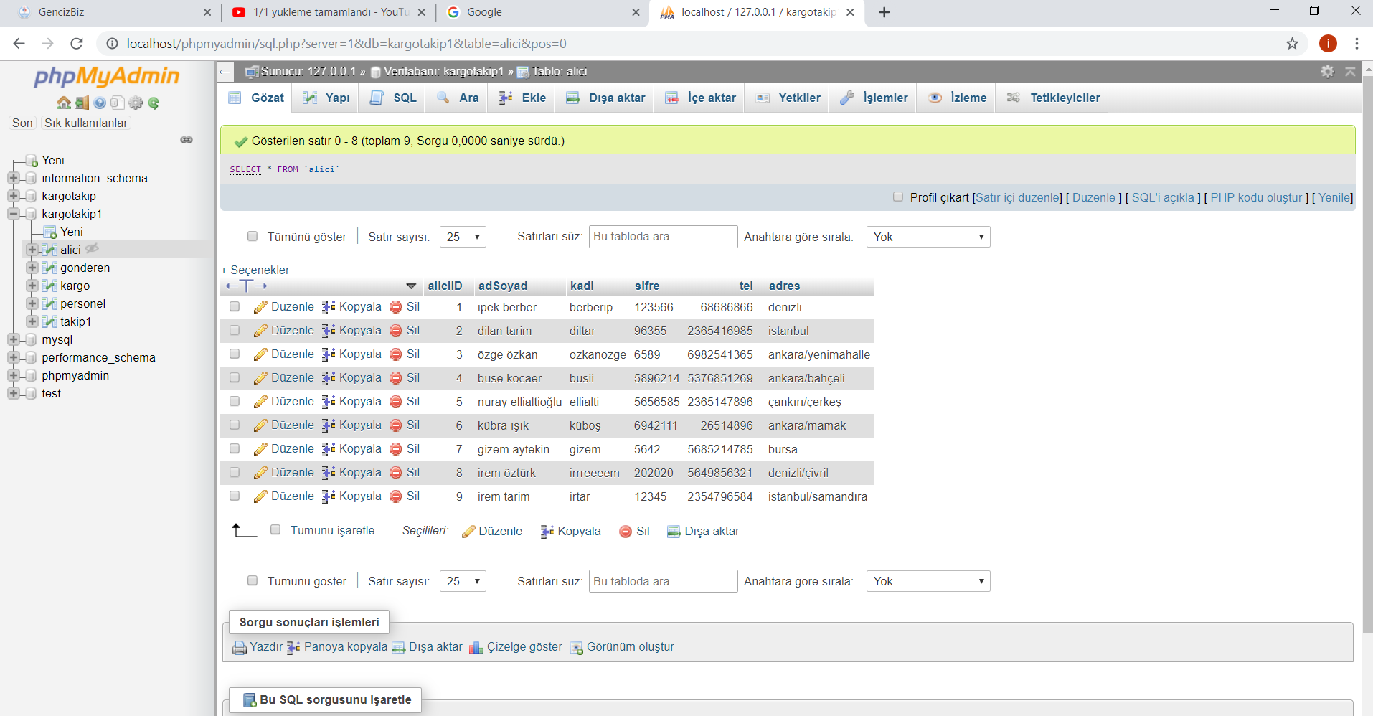Click Kopyala for the buse kocaer row
This screenshot has height=716, width=1373.
click(x=351, y=378)
